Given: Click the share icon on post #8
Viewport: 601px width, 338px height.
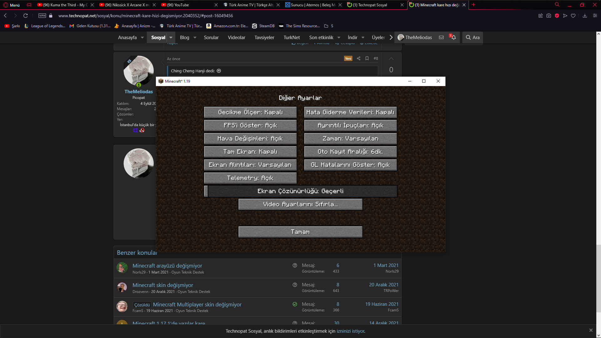Looking at the screenshot, I should (359, 59).
